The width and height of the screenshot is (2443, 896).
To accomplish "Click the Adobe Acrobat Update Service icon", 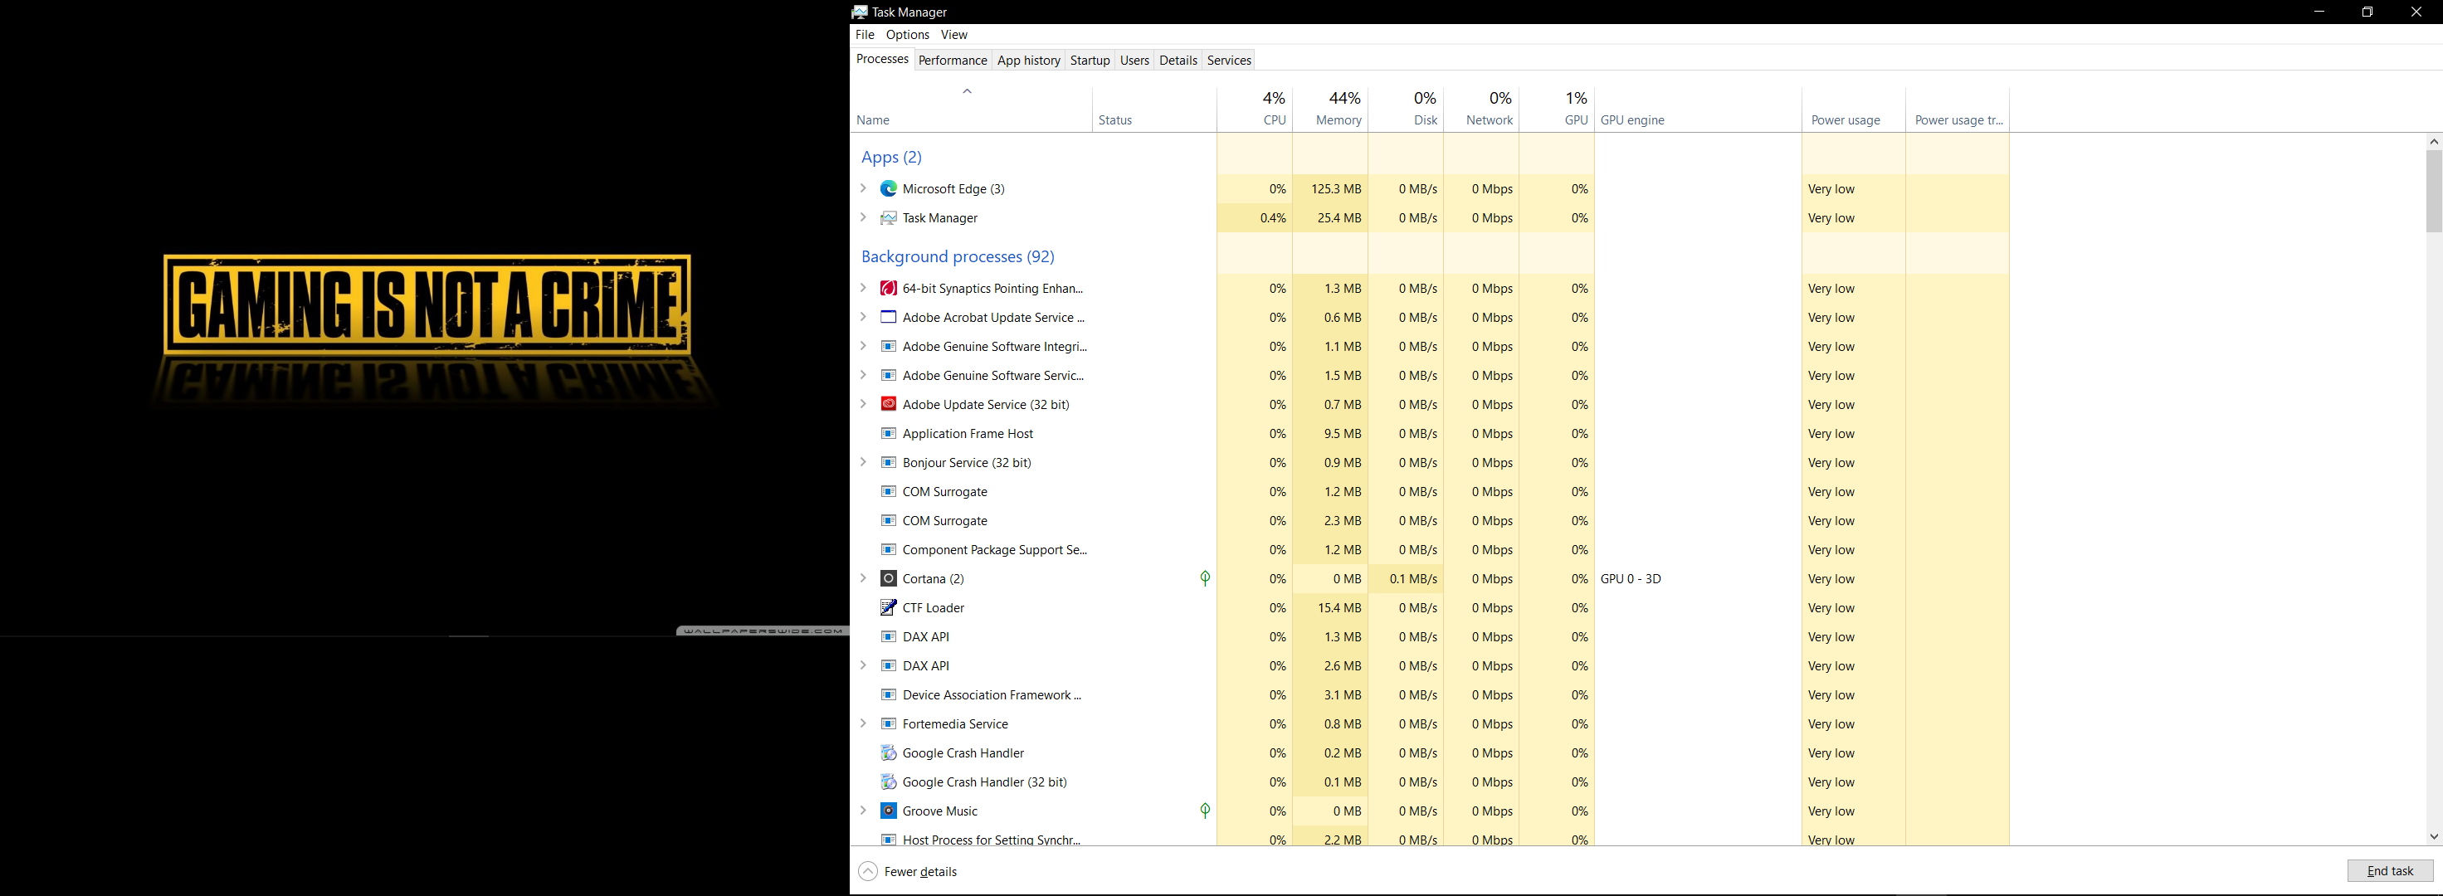I will tap(888, 318).
